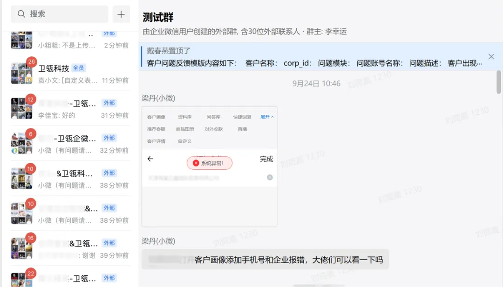Type in the 搜索 search field
The width and height of the screenshot is (503, 287).
(65, 14)
